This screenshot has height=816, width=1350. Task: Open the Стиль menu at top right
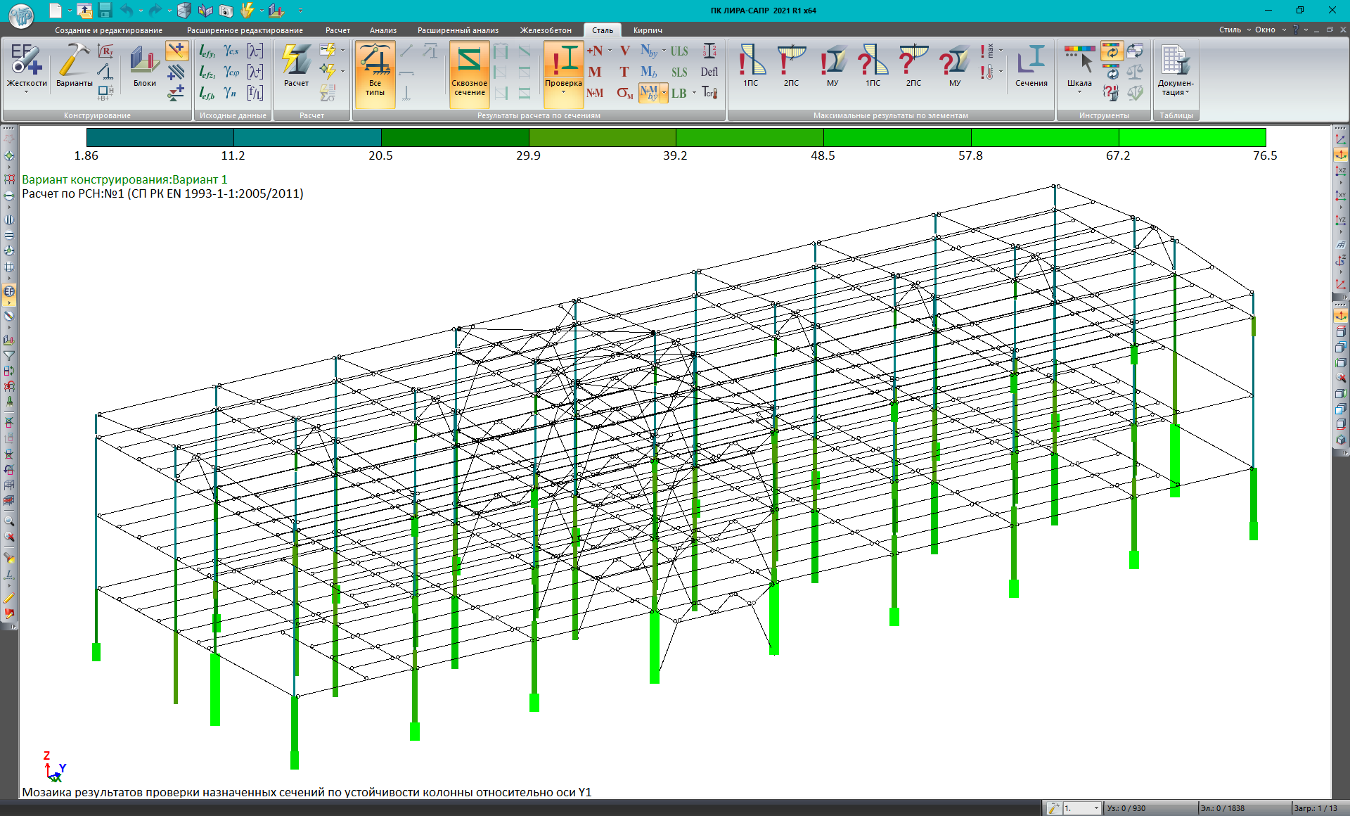(x=1230, y=30)
